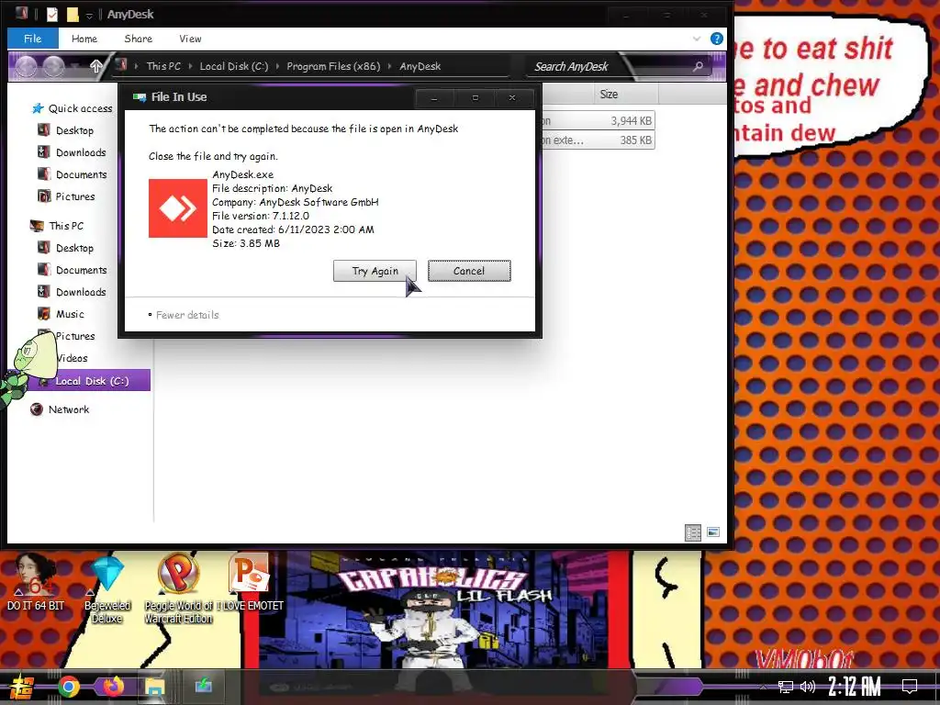
Task: Open the File menu in Explorer
Action: (32, 39)
